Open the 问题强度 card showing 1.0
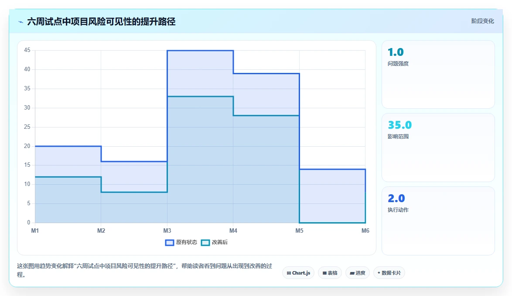The width and height of the screenshot is (512, 296). [438, 75]
